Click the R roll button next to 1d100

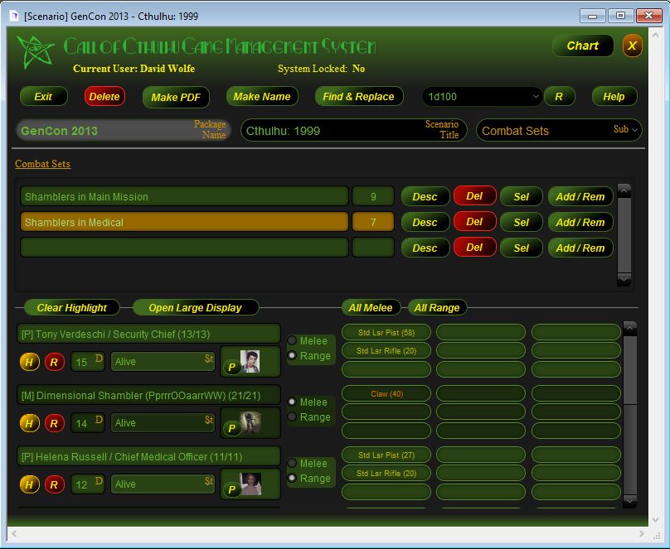coord(559,97)
